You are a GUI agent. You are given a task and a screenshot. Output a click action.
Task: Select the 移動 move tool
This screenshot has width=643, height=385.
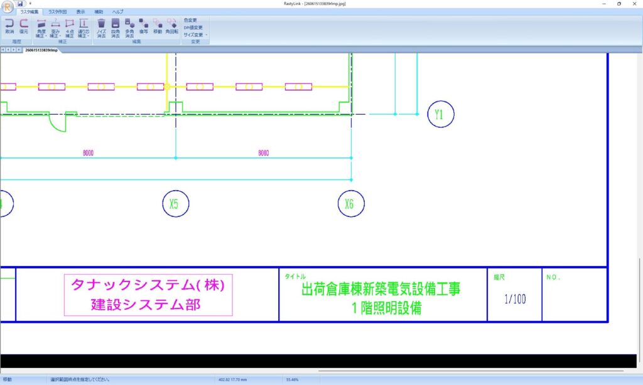[x=158, y=26]
